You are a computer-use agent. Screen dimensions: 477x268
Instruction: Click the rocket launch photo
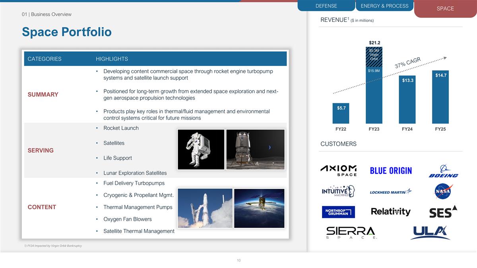tap(205, 208)
